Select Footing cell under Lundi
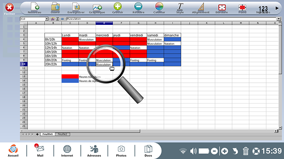 70,60
